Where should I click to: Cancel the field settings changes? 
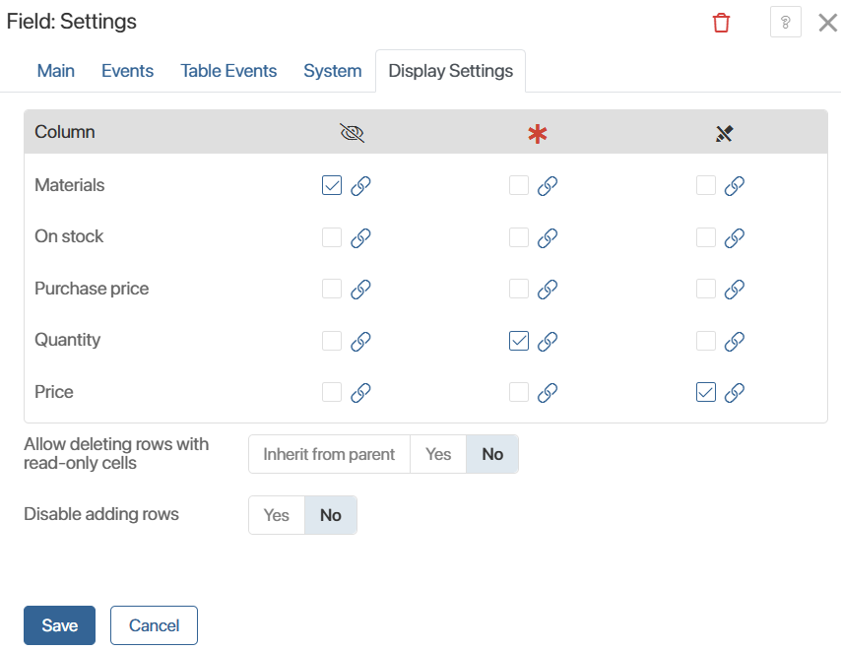point(154,625)
